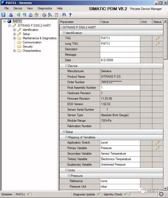This screenshot has height=198, width=168.
Task: Collapse the Identification group in parameter table
Action: (x=64, y=33)
